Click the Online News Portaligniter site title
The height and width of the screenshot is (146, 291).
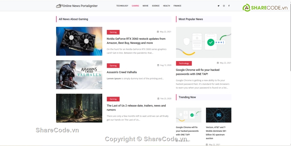[80, 6]
